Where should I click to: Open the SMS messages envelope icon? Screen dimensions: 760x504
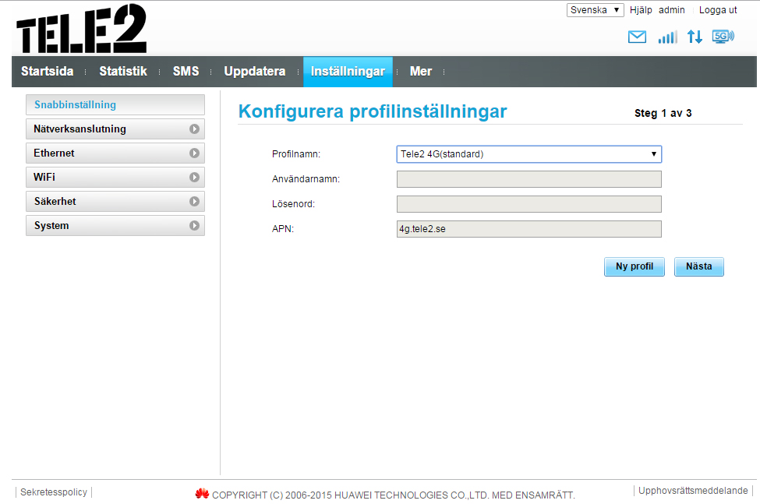coord(637,37)
